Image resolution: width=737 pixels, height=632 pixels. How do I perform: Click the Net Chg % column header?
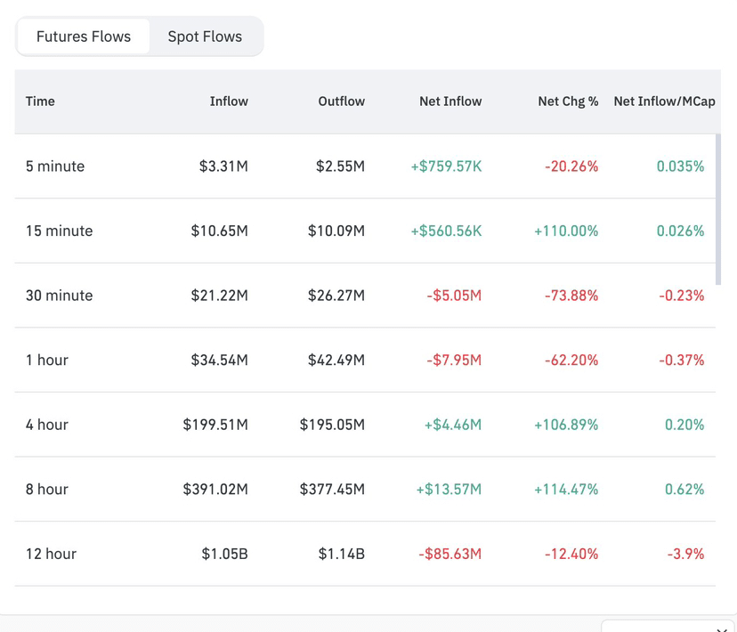[568, 101]
